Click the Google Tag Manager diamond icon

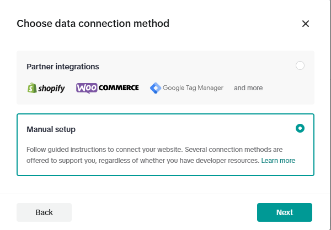155,88
